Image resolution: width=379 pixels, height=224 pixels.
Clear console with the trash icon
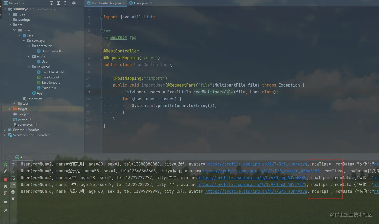click(x=13, y=199)
